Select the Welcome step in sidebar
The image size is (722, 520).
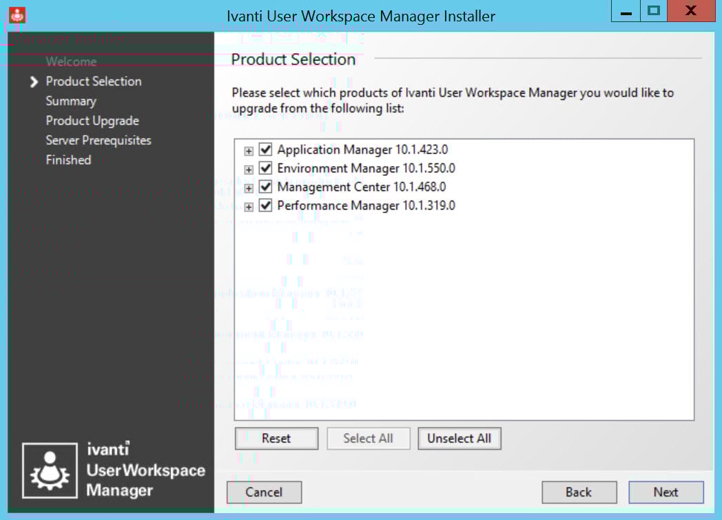(71, 61)
